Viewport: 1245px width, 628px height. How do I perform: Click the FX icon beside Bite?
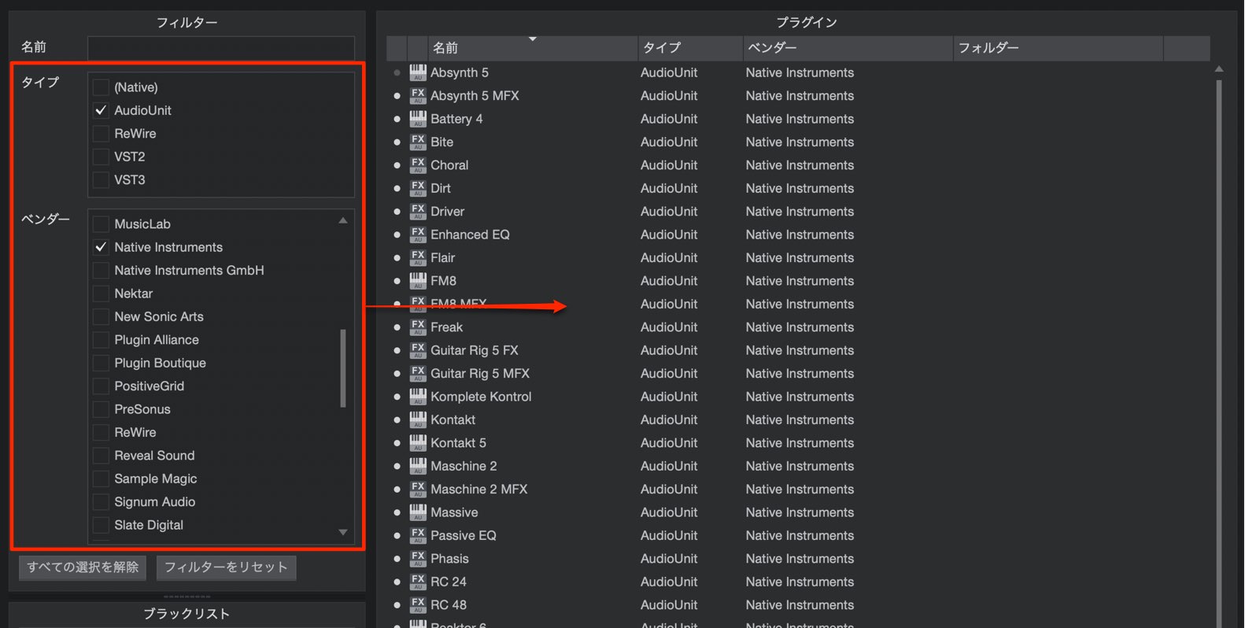418,142
